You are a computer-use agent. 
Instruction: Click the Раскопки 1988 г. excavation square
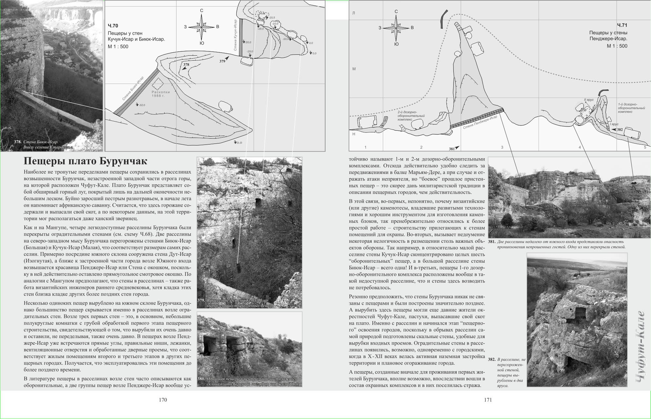(x=158, y=84)
